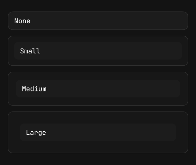Image resolution: width=196 pixels, height=165 pixels.
Task: Select the None card
Action: click(98, 21)
